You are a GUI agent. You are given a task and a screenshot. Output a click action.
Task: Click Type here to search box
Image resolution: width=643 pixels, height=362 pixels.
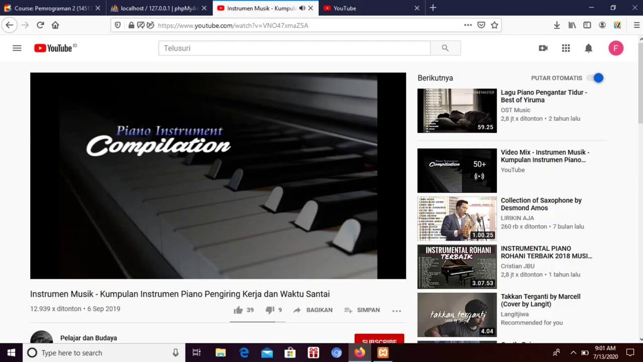tap(103, 352)
